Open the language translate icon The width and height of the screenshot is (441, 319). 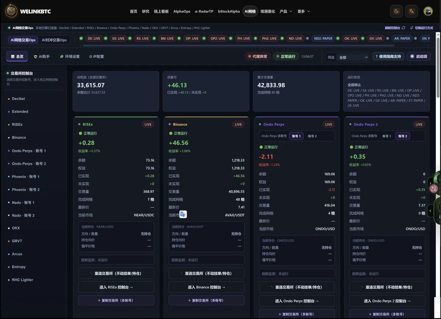(x=412, y=11)
